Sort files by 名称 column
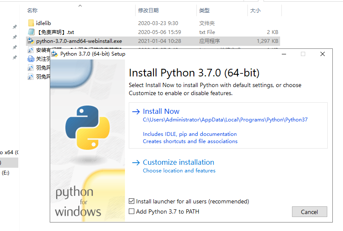The width and height of the screenshot is (343, 231). [x=32, y=10]
